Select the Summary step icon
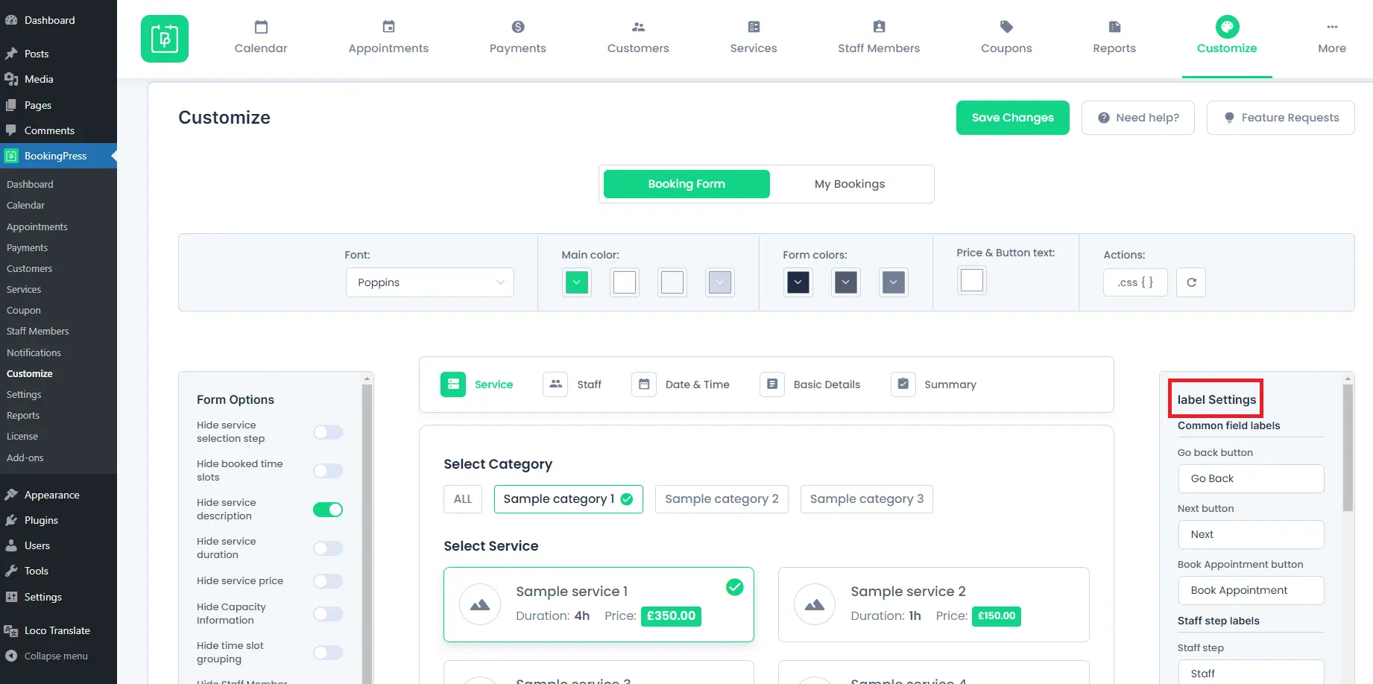 [x=903, y=384]
